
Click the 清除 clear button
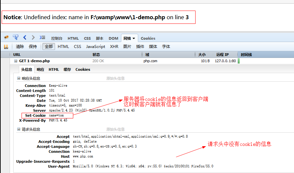pyautogui.click(x=20, y=47)
